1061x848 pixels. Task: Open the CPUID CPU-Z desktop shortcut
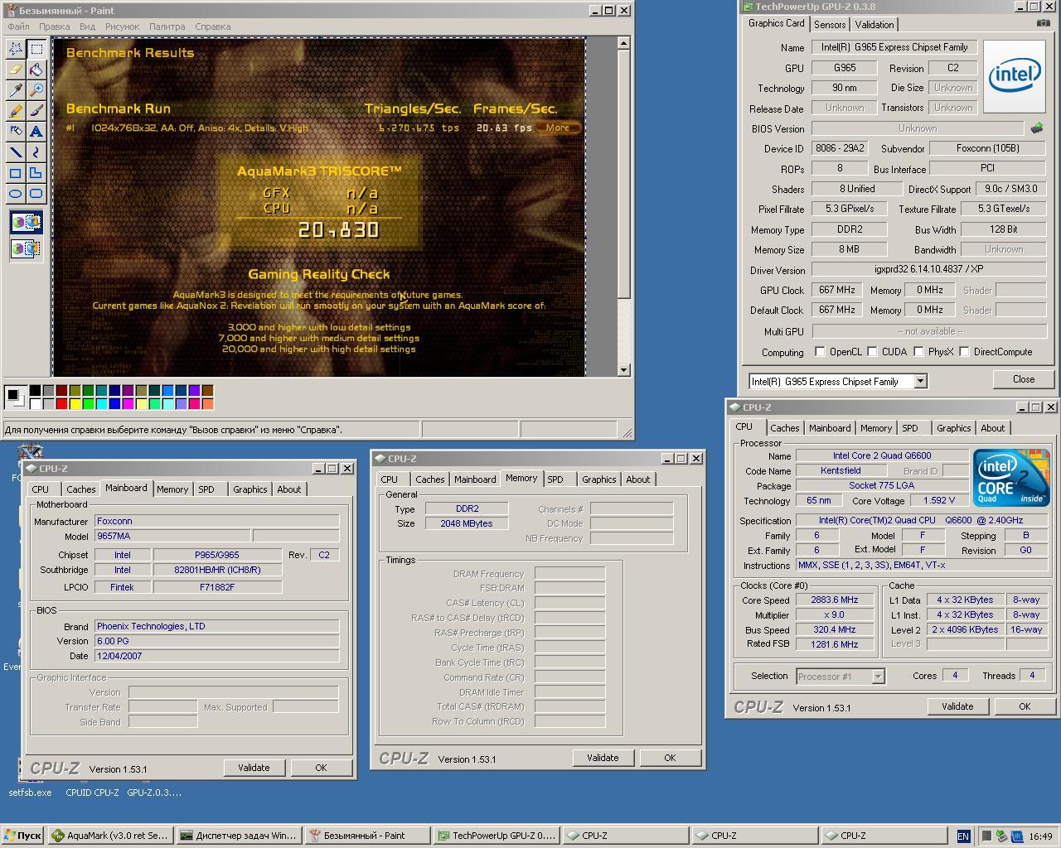pos(92,793)
